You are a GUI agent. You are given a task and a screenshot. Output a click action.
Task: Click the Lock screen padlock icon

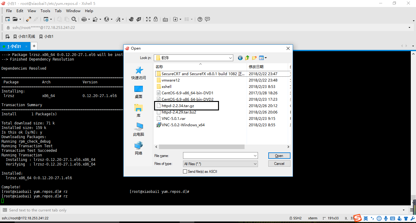pos(156,19)
